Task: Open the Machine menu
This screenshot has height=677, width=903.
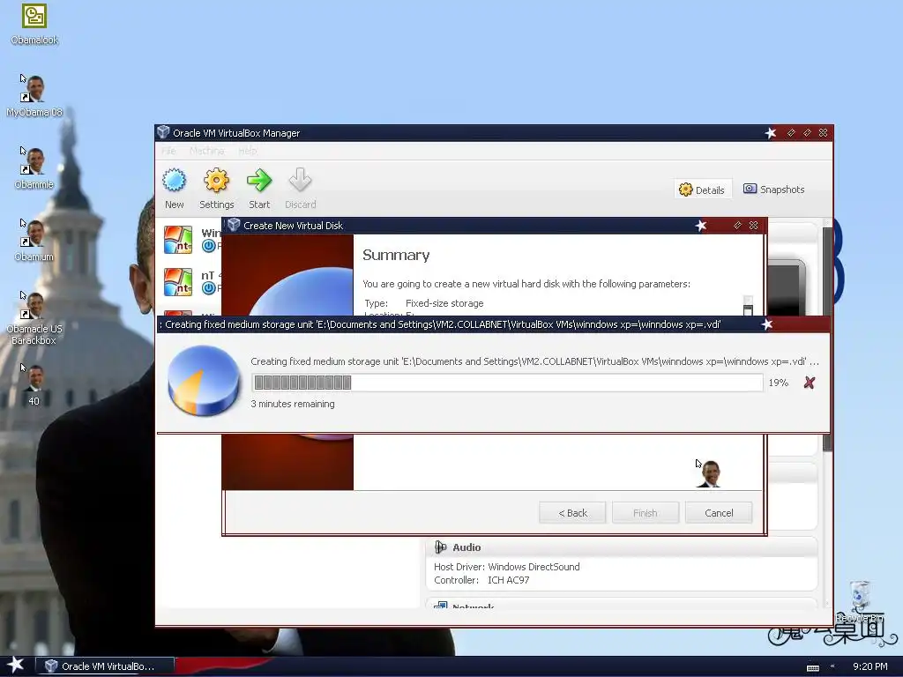Action: (x=206, y=151)
